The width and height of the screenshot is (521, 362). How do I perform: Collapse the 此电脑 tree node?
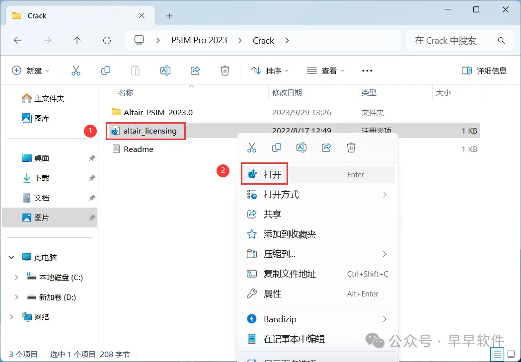(x=11, y=257)
